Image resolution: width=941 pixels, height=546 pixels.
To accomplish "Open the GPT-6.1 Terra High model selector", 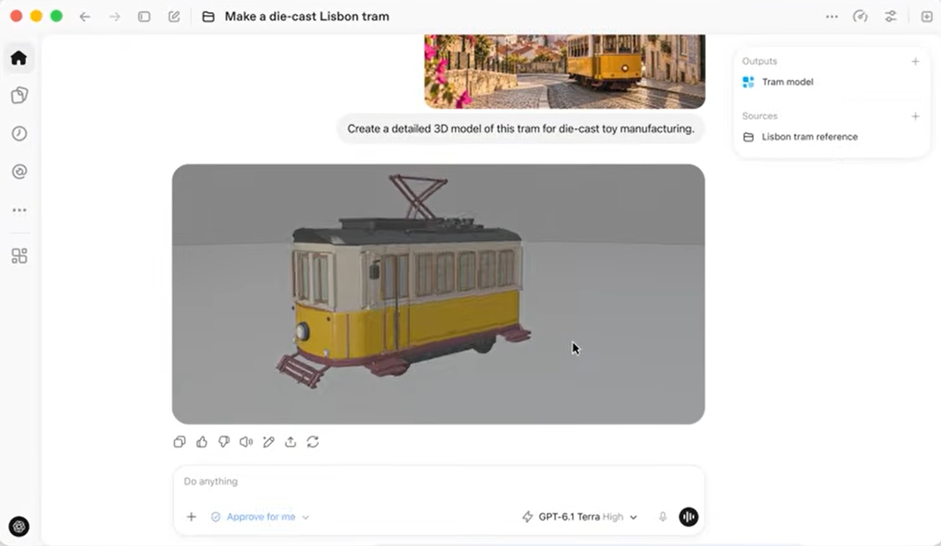I will 580,517.
